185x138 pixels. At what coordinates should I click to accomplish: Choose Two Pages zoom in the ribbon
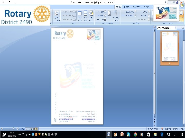point(101,16)
